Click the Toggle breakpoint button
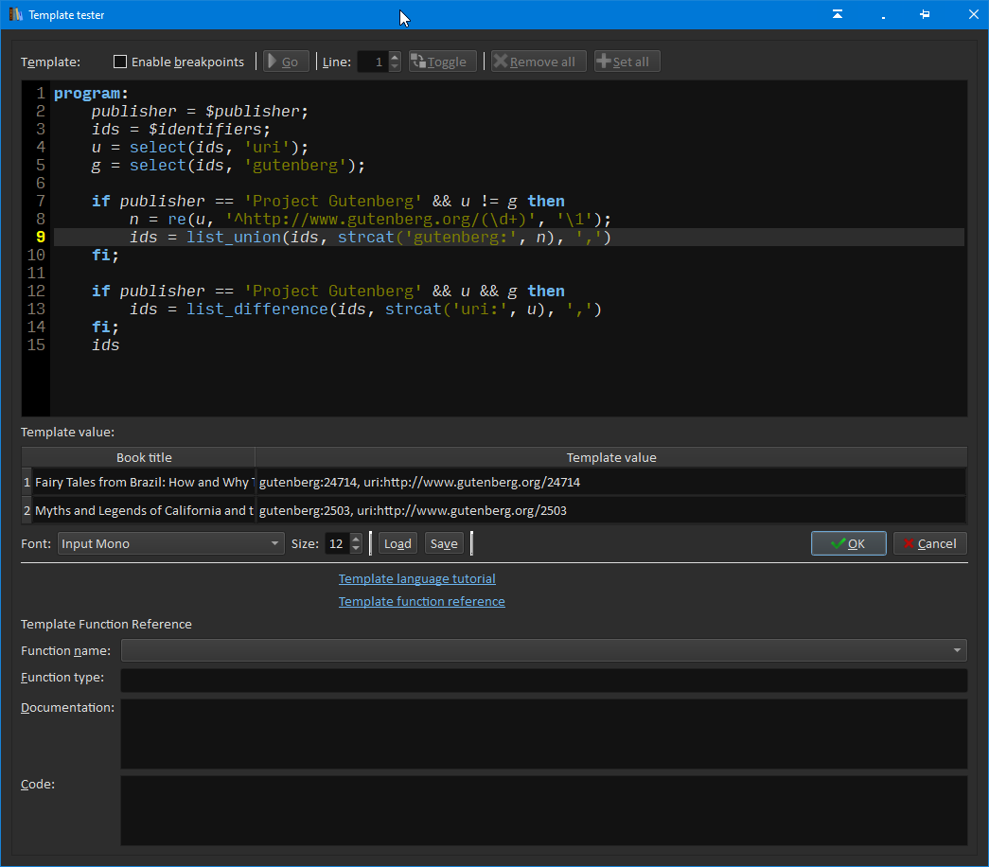Screen dimensions: 989x867 click(x=442, y=62)
